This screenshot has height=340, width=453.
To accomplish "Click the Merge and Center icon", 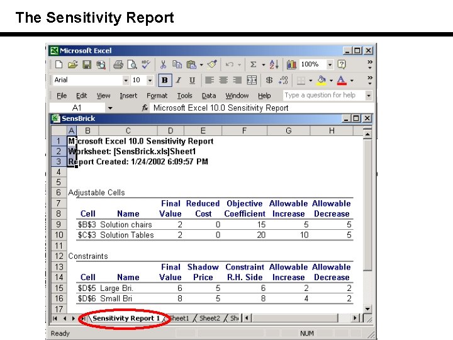I will 252,80.
